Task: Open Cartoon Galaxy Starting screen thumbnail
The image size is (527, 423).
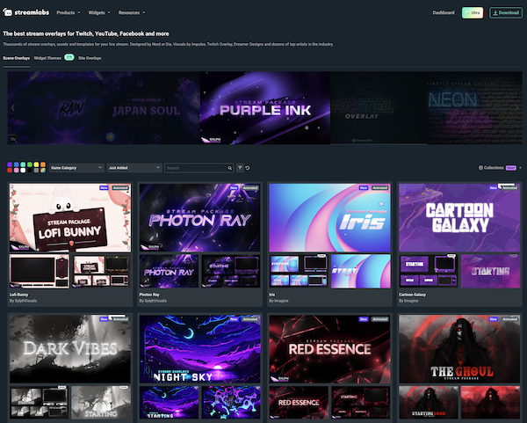Action: pyautogui.click(x=490, y=271)
